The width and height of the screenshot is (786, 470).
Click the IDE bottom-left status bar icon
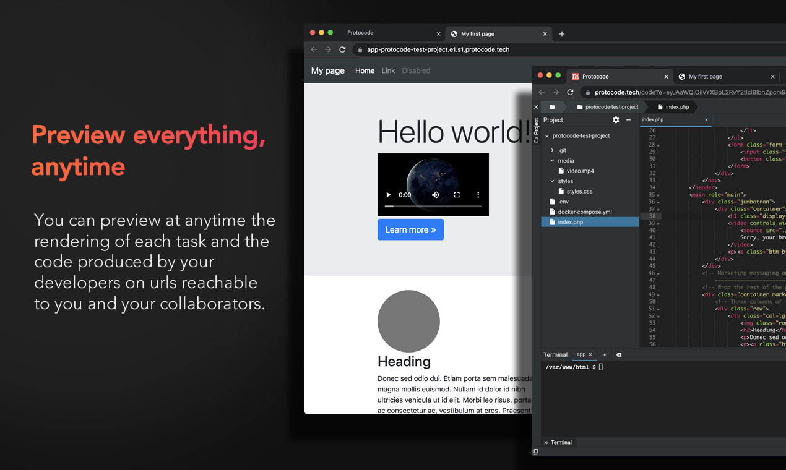(536, 451)
